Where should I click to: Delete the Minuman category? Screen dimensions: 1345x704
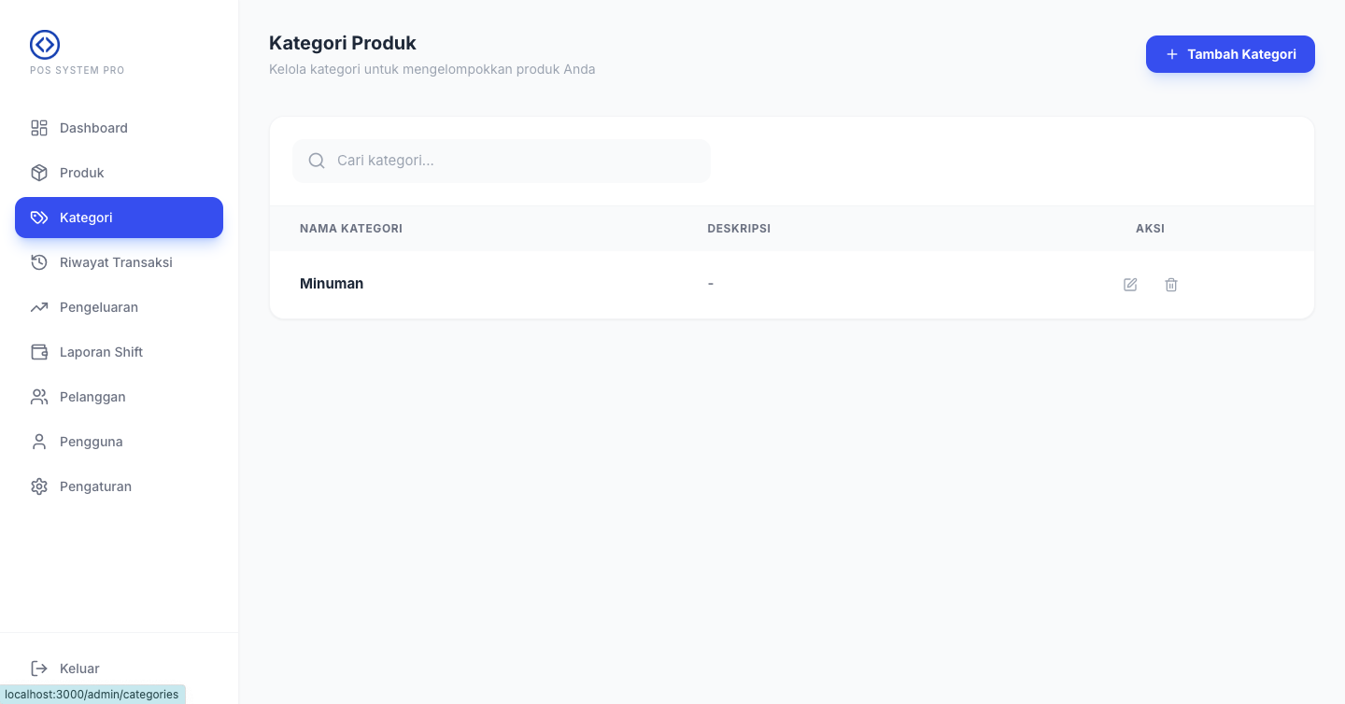click(x=1171, y=285)
